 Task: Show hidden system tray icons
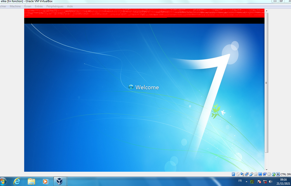click(x=246, y=181)
